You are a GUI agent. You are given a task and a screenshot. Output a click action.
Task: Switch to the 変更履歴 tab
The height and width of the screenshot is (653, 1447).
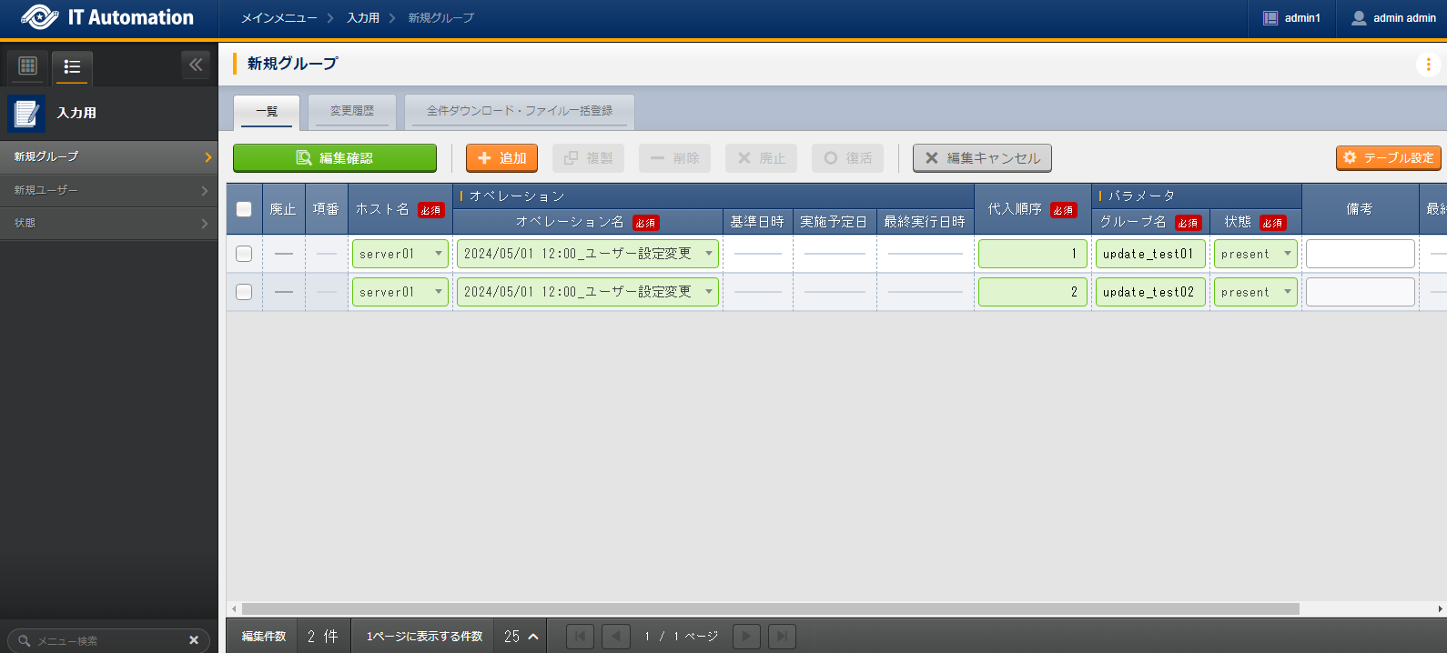tap(352, 111)
